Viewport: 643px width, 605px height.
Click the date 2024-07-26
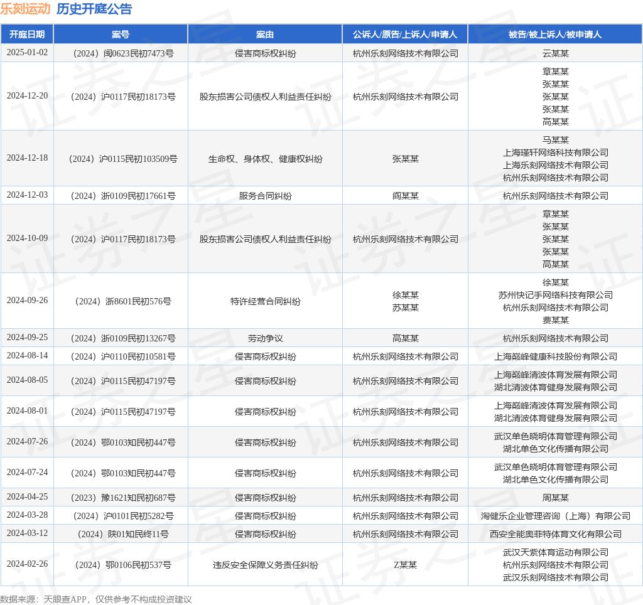pyautogui.click(x=27, y=441)
